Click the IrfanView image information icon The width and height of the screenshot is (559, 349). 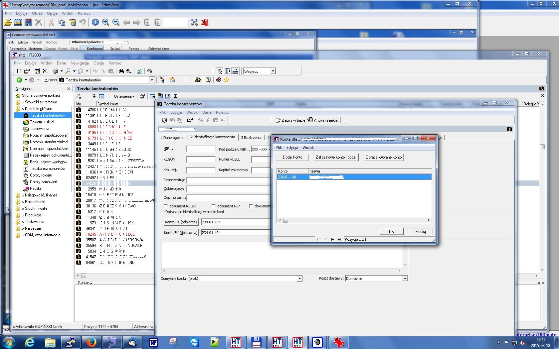coord(95,22)
